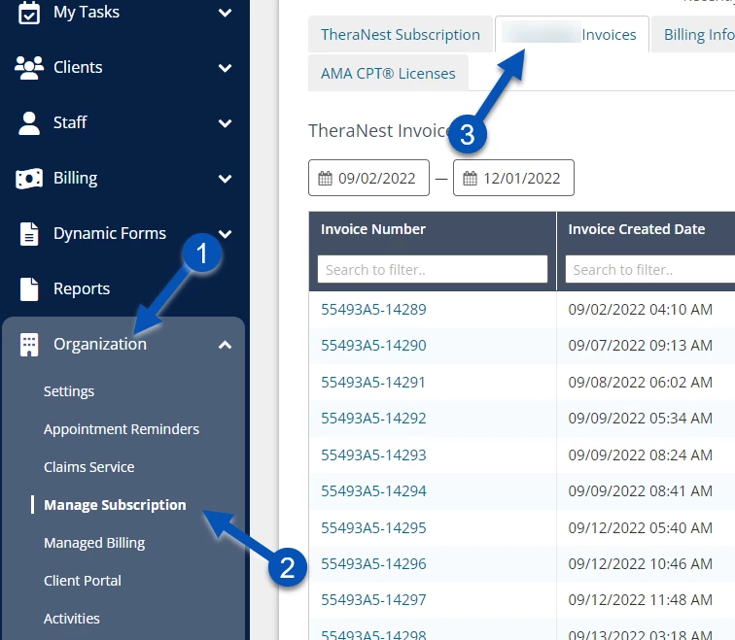
Task: Click the My Tasks calendar-check icon
Action: pos(28,13)
